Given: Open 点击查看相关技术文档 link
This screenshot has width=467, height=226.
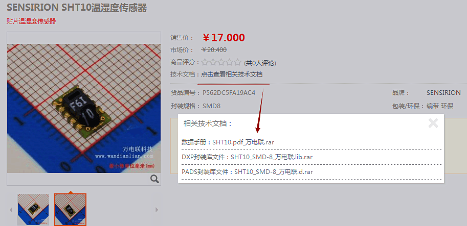Looking at the screenshot, I should (232, 74).
